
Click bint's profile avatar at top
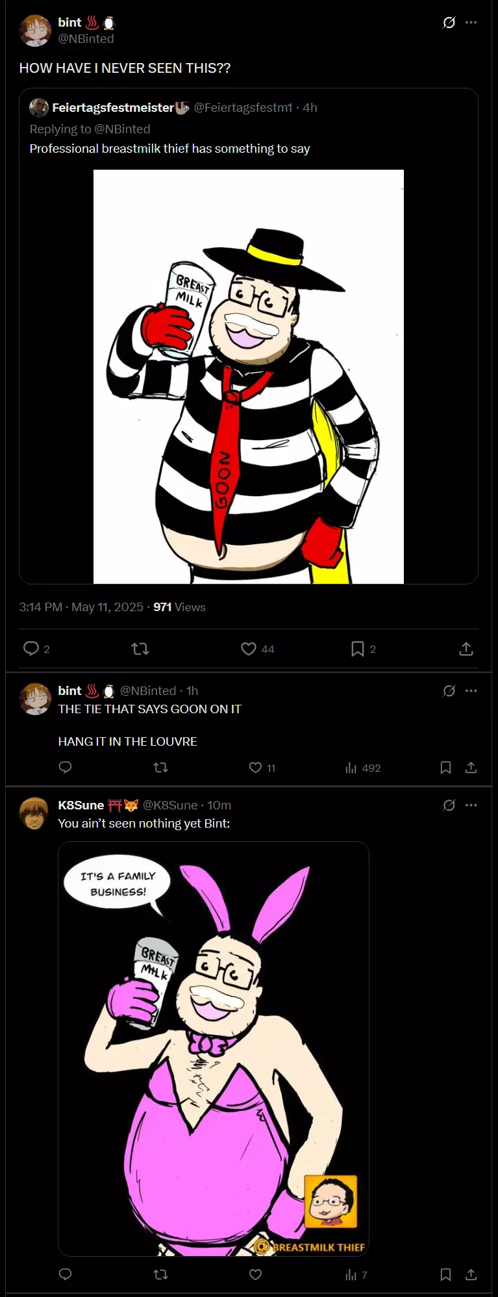tap(35, 31)
